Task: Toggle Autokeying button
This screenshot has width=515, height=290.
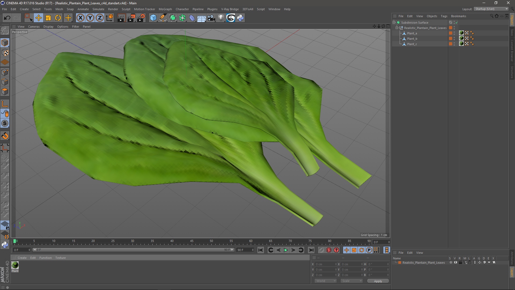Action: [x=329, y=250]
